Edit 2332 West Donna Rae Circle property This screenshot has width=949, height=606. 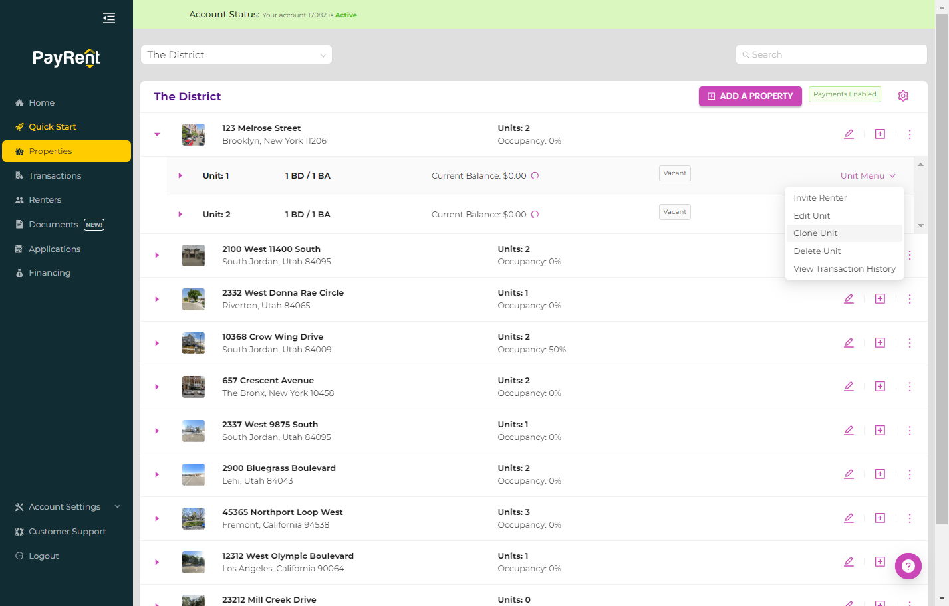(849, 299)
